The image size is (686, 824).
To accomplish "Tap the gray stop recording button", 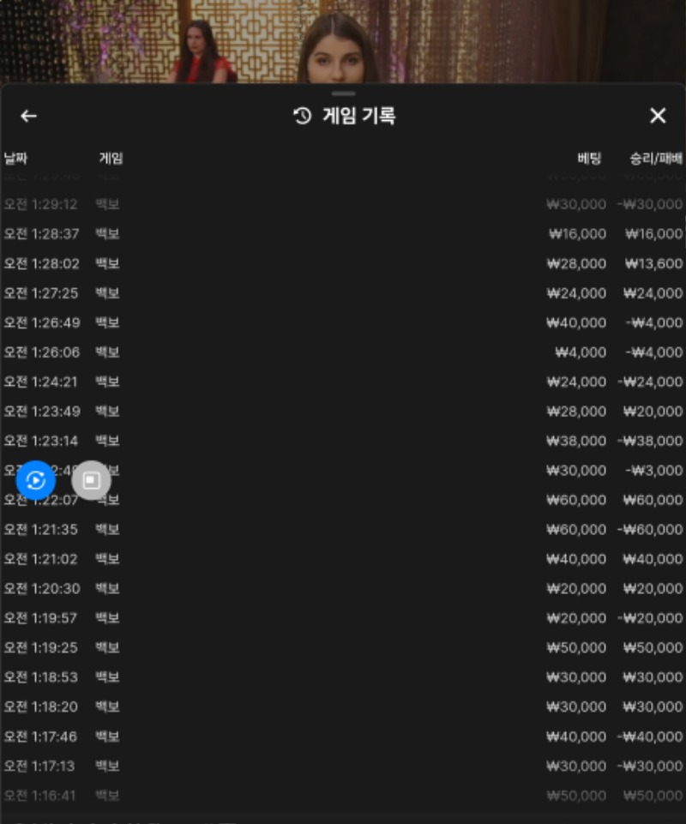I will coord(92,480).
